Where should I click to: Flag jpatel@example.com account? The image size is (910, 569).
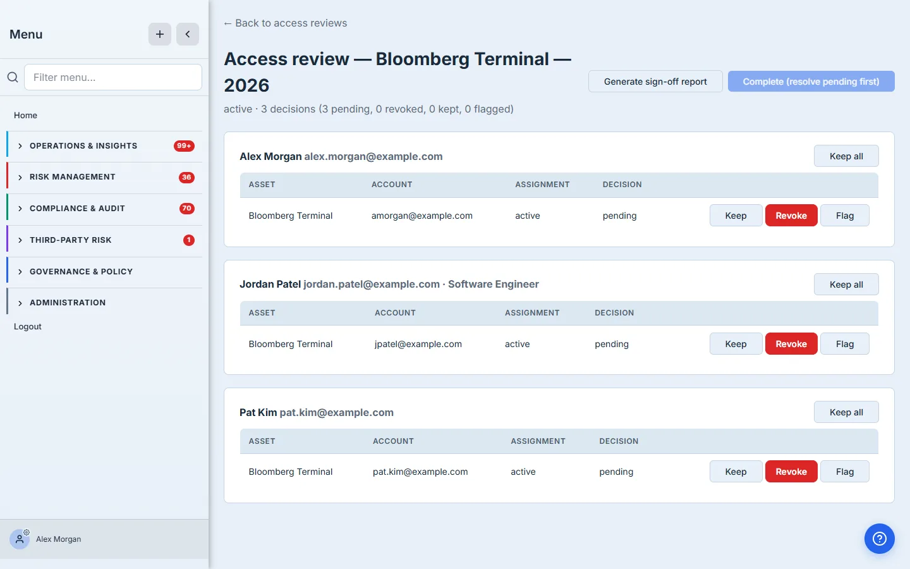pos(844,344)
